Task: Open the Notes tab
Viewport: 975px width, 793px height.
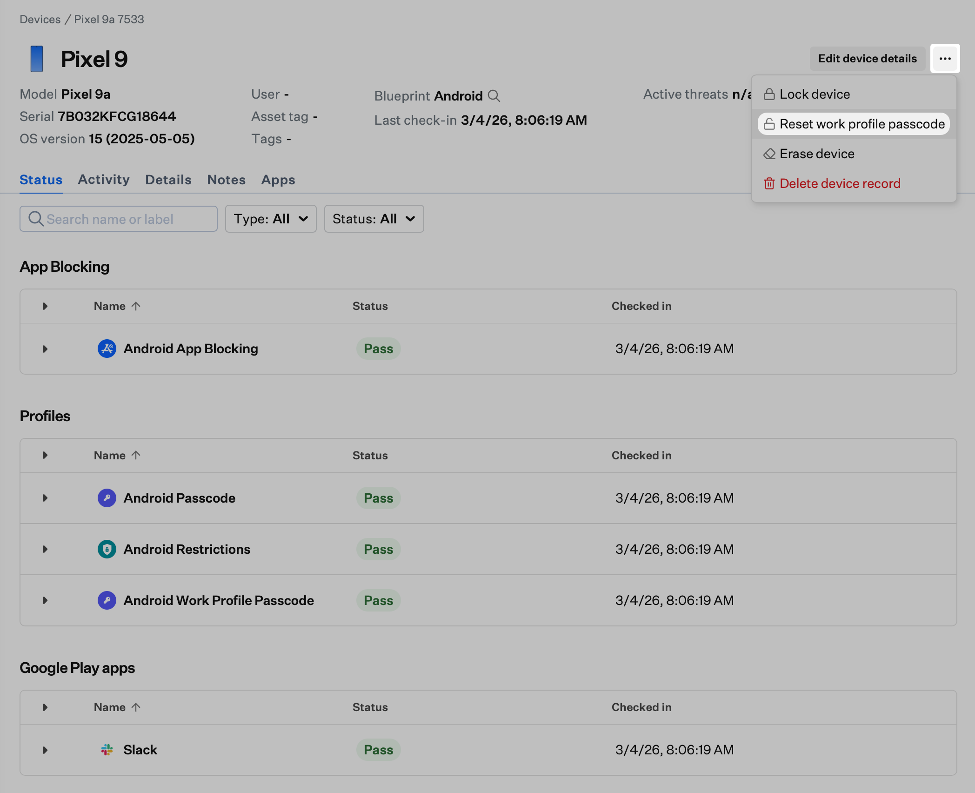Action: coord(227,180)
